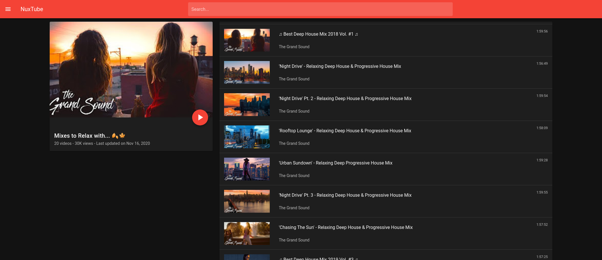
Task: Click the 1:58:09 duration label
Action: (542, 128)
